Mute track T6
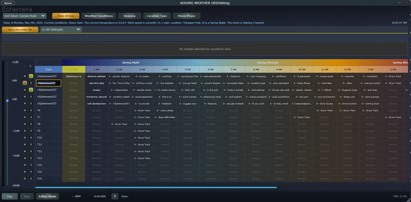The width and height of the screenshot is (411, 202). pyautogui.click(x=25, y=110)
